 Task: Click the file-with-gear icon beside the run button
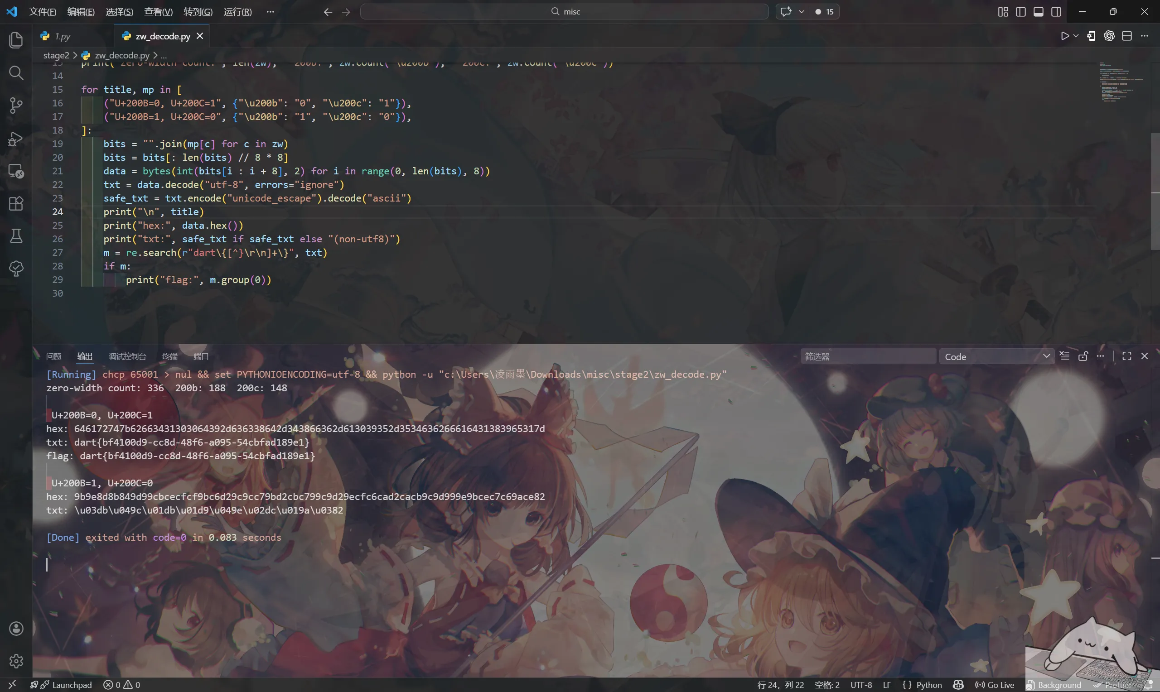coord(1092,36)
